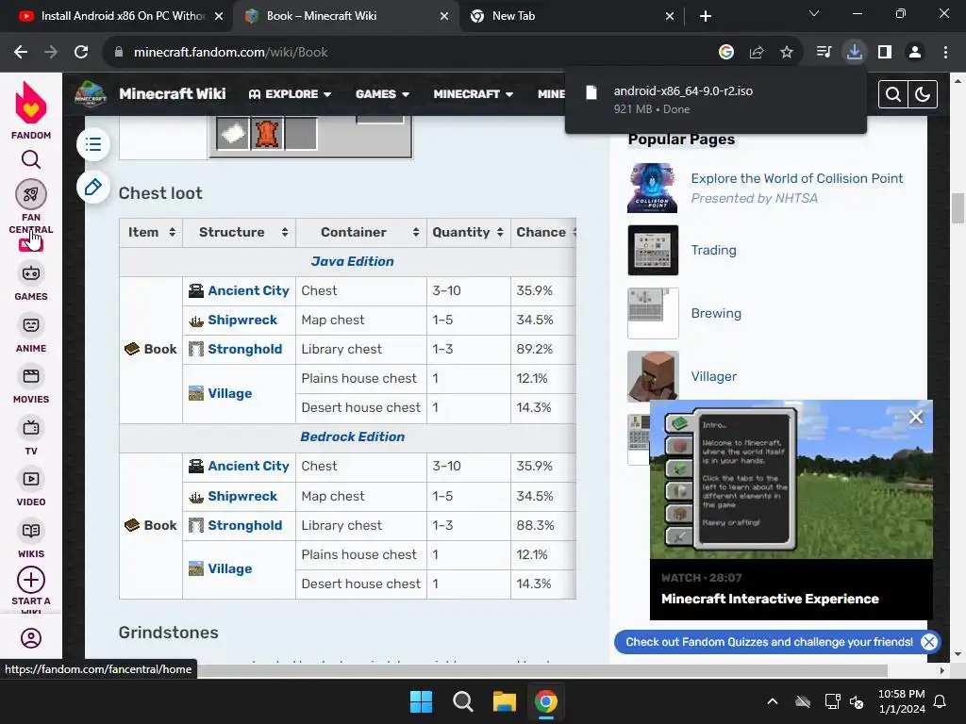The height and width of the screenshot is (724, 966).
Task: Click the Minecraft Wiki logo image
Action: (x=91, y=94)
